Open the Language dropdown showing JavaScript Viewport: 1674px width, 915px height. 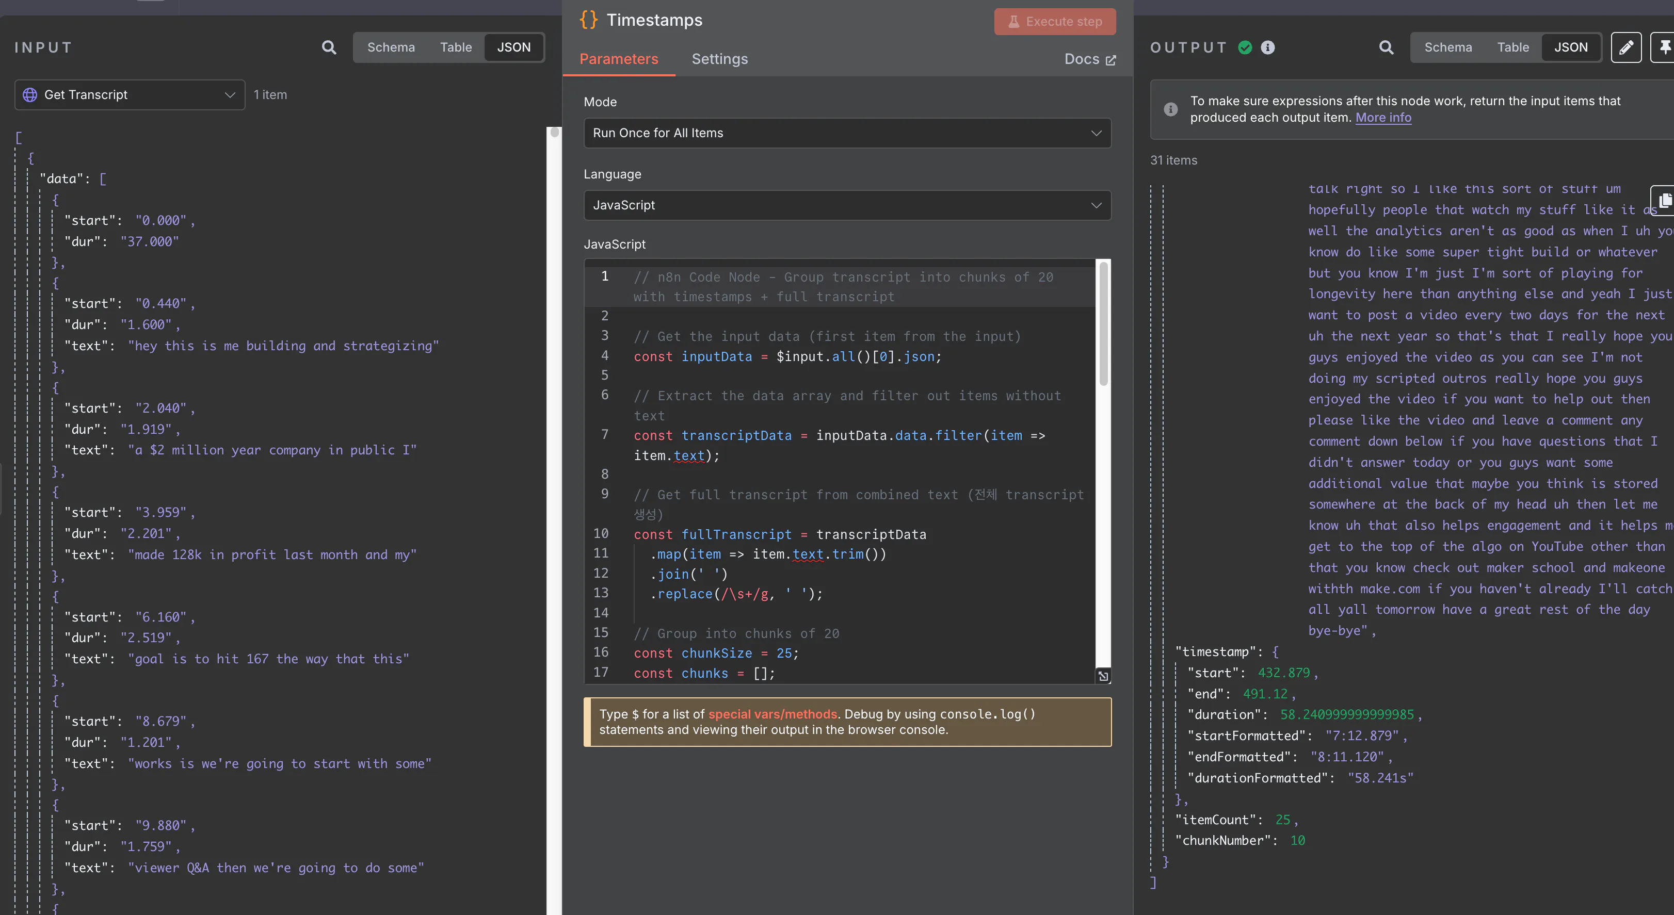[x=847, y=205]
